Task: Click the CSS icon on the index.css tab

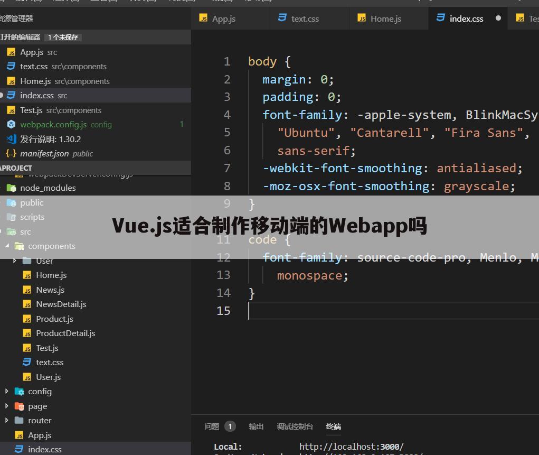Action: click(441, 17)
